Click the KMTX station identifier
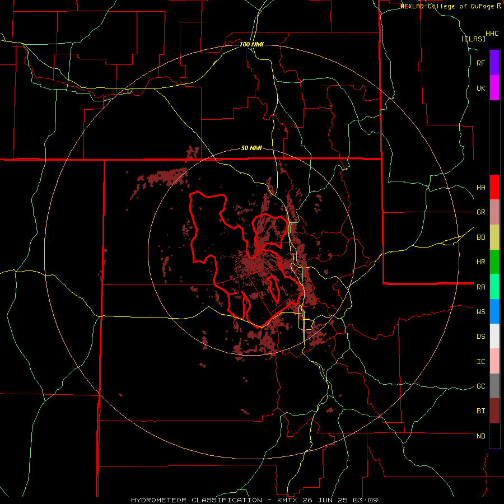 [286, 500]
